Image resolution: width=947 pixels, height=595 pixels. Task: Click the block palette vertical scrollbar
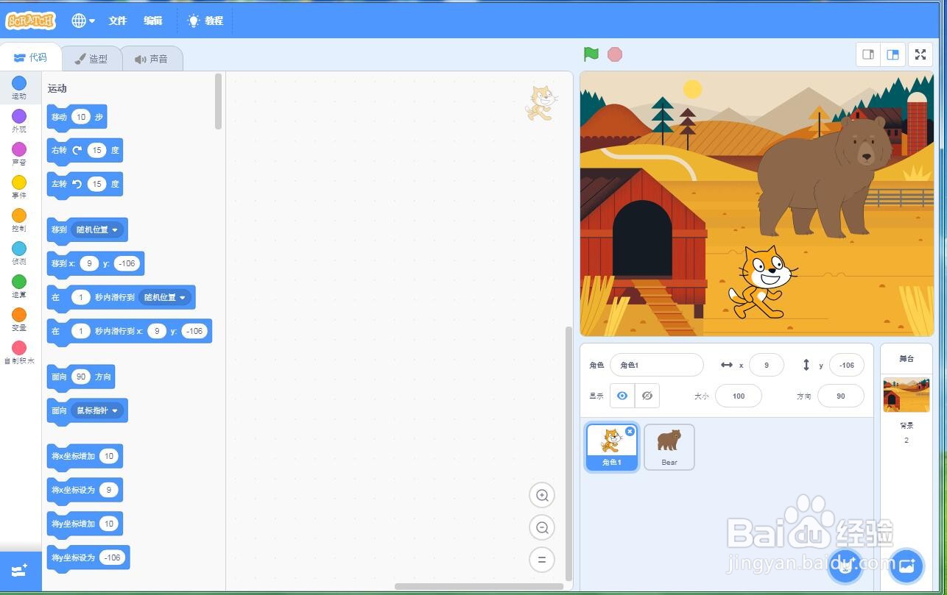218,101
